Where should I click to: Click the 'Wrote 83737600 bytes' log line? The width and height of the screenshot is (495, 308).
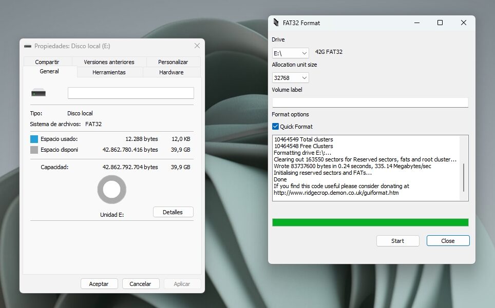point(352,166)
